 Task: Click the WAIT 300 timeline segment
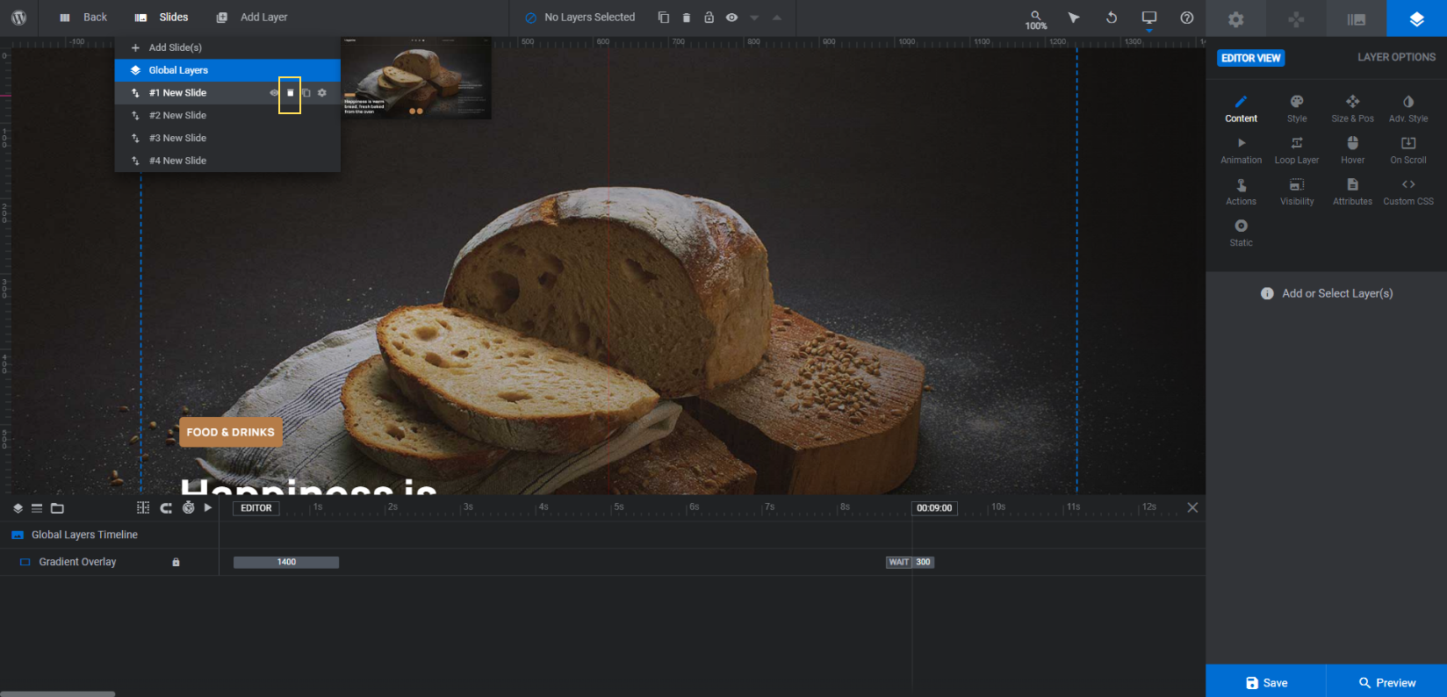(911, 562)
